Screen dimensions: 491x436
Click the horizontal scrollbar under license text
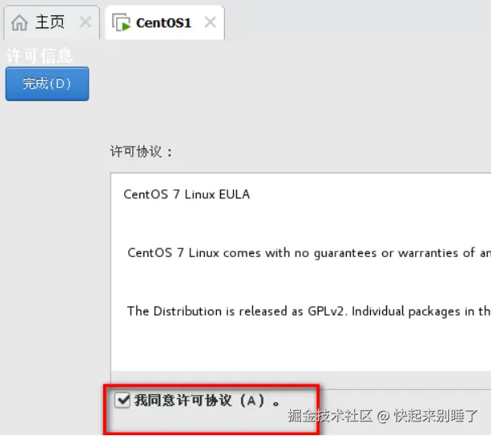point(301,380)
